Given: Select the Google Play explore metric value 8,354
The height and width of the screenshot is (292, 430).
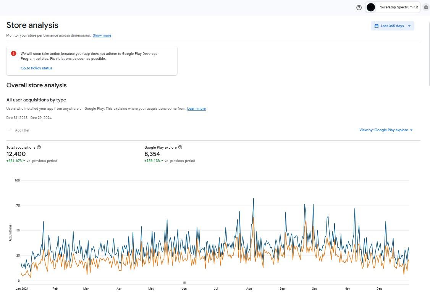Looking at the screenshot, I should click(152, 154).
